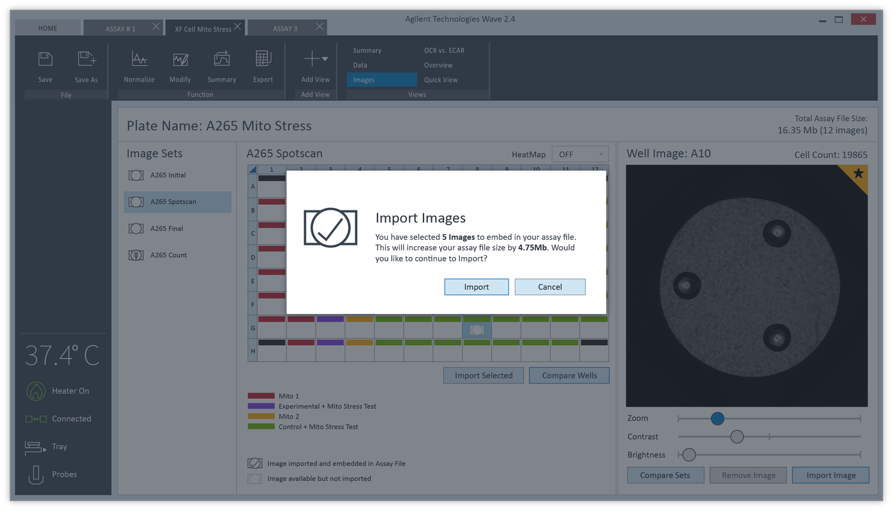Image resolution: width=893 pixels, height=511 pixels.
Task: Open the HeatMap OFF dropdown
Action: click(x=579, y=154)
